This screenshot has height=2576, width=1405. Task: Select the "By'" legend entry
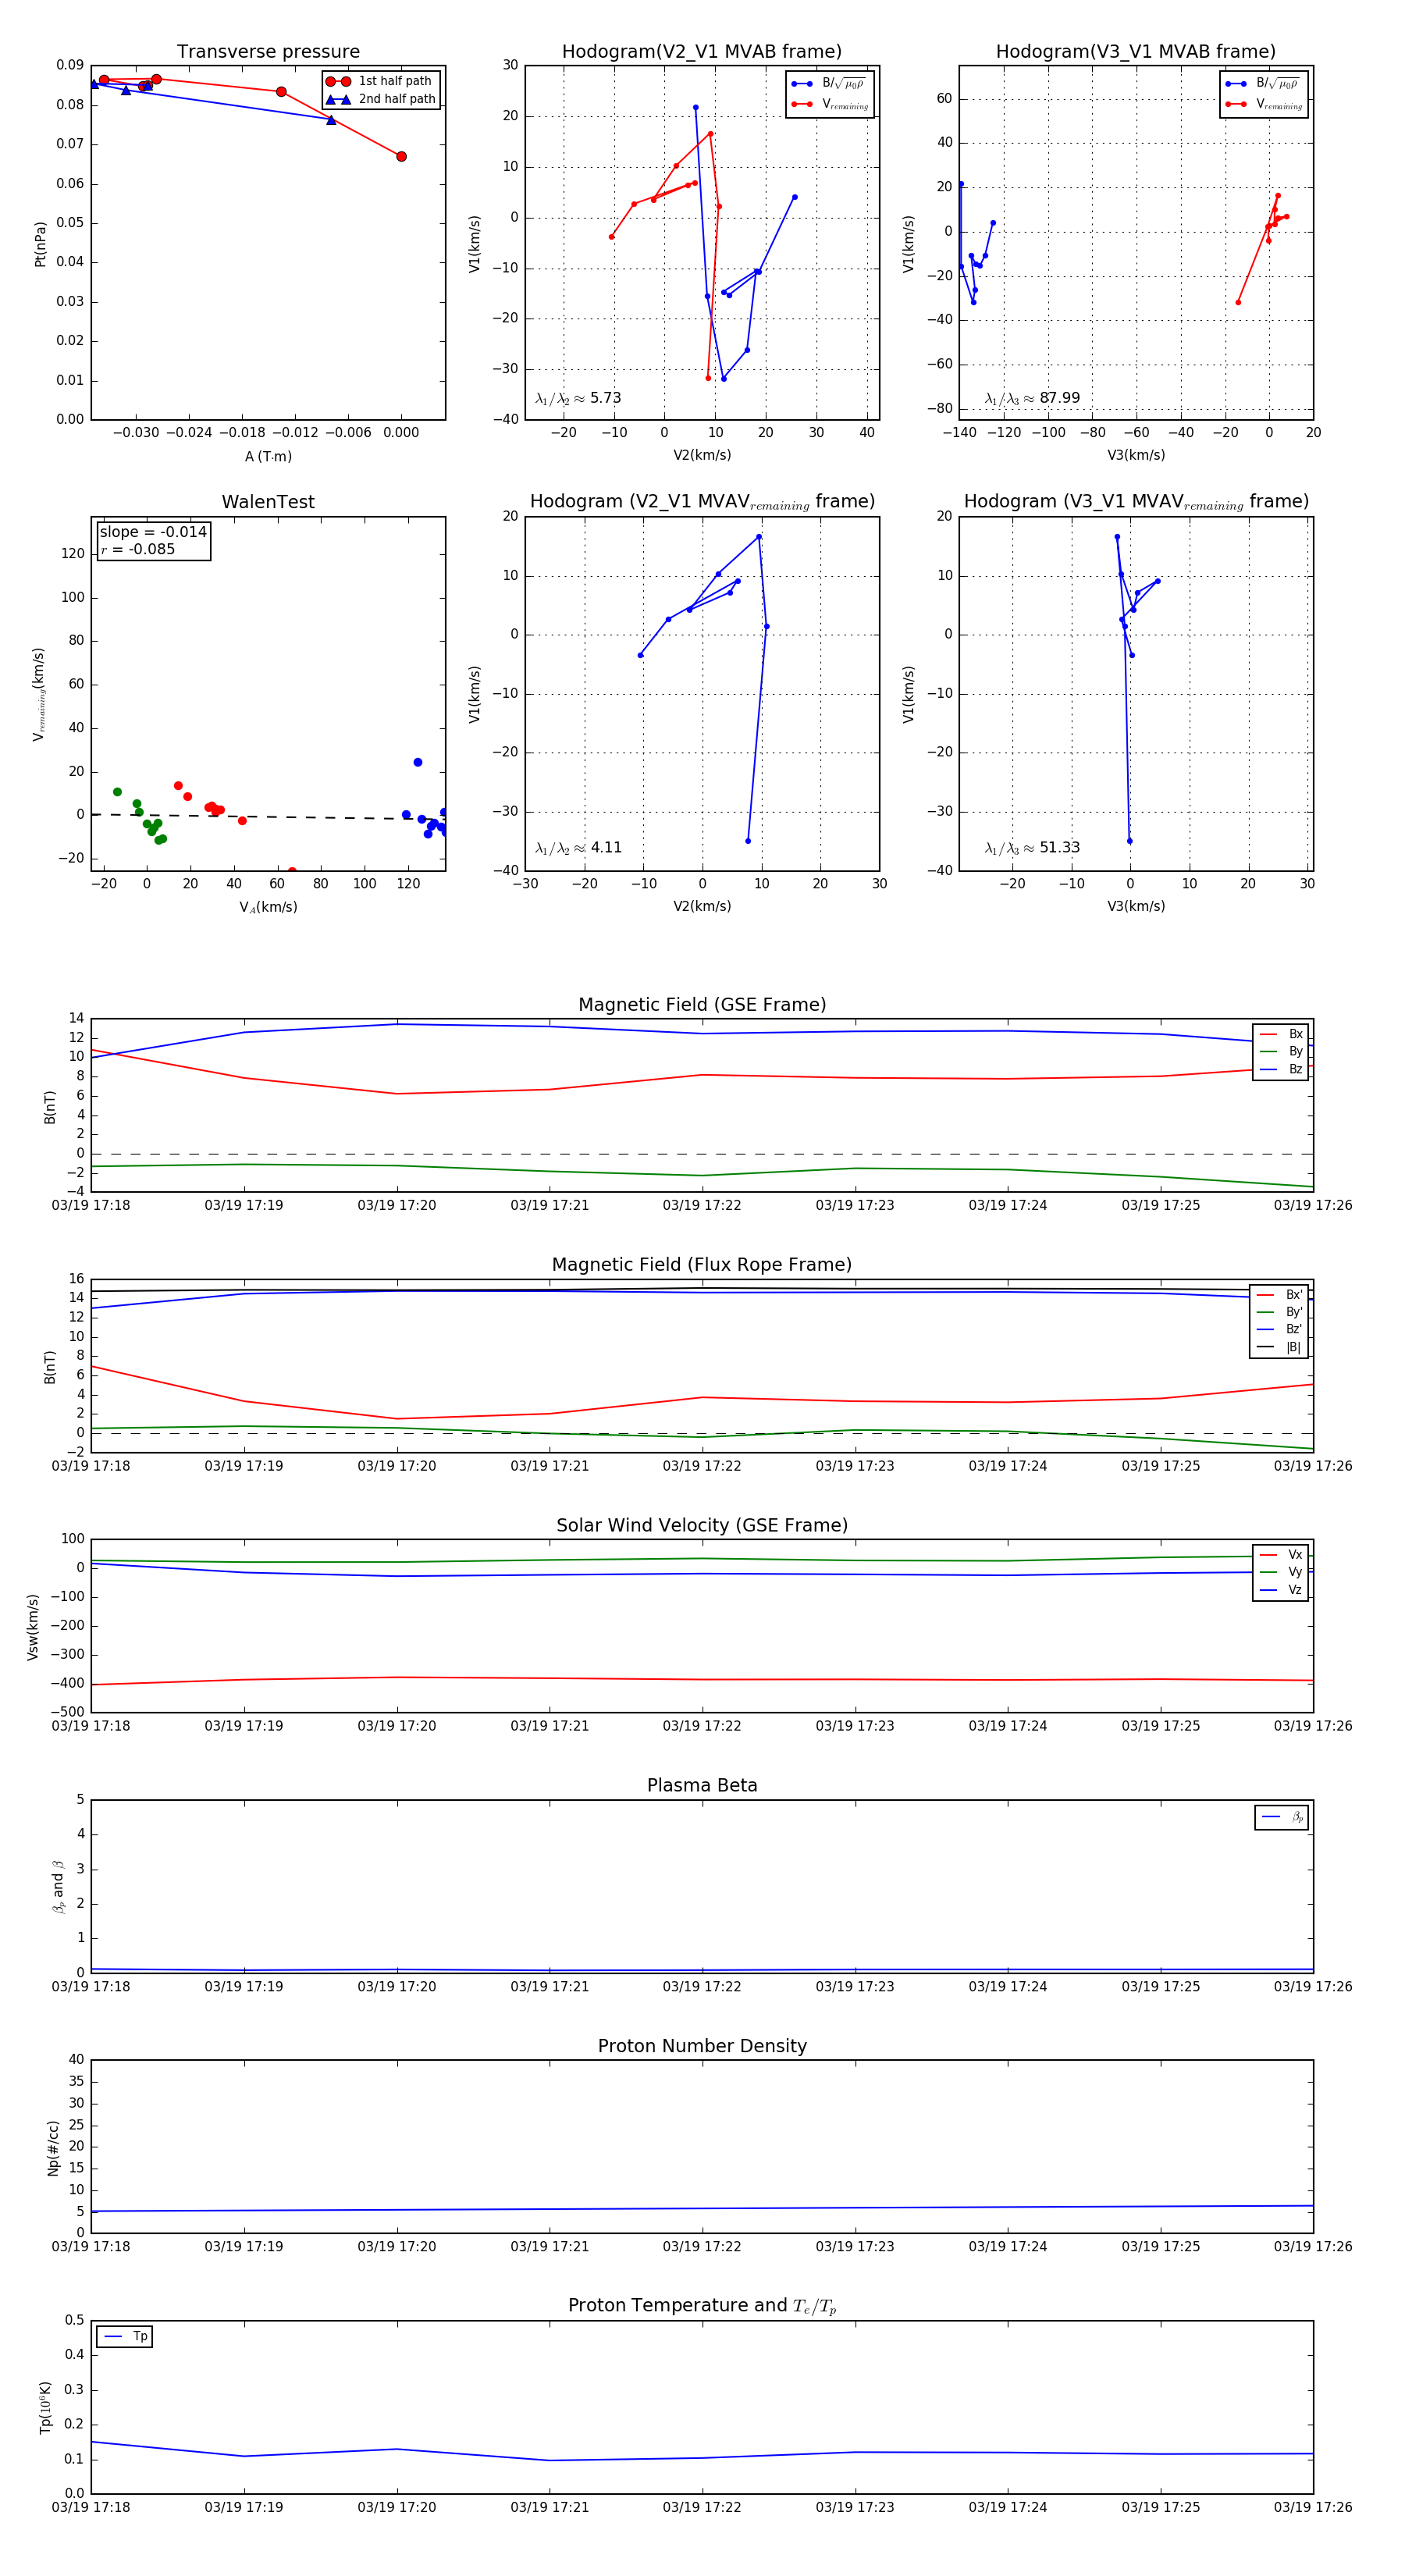1281,1312
